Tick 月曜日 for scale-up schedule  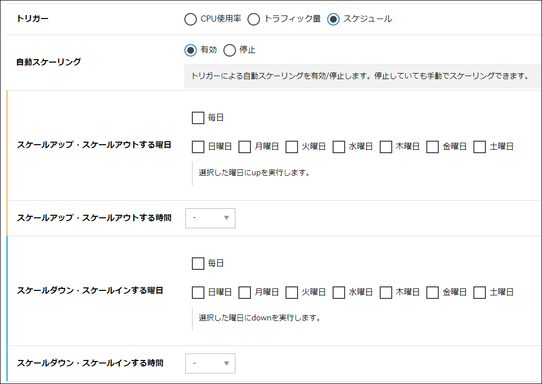(x=244, y=147)
